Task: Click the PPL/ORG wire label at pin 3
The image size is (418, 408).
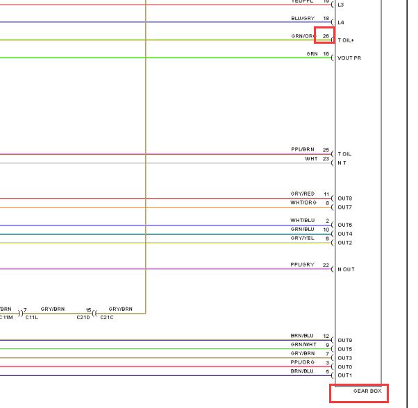Action: [x=302, y=362]
